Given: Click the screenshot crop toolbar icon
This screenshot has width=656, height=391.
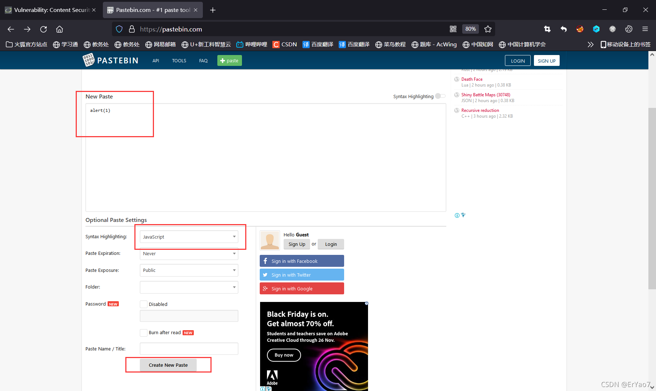Looking at the screenshot, I should (x=547, y=29).
